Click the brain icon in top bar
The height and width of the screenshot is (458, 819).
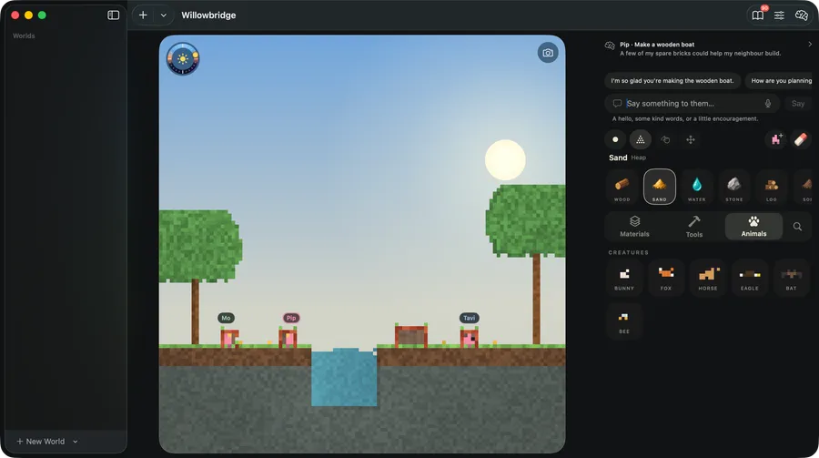coord(801,15)
